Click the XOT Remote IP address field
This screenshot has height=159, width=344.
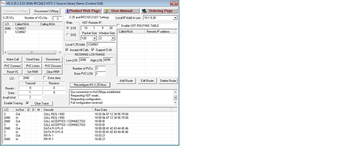pyautogui.click(x=98, y=28)
